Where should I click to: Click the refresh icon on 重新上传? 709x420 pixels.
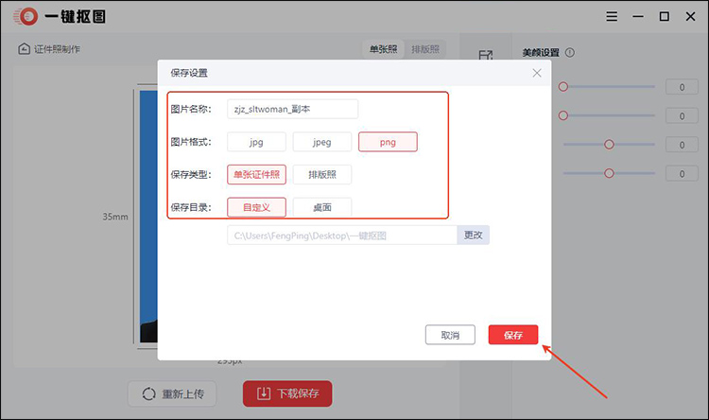(x=149, y=394)
